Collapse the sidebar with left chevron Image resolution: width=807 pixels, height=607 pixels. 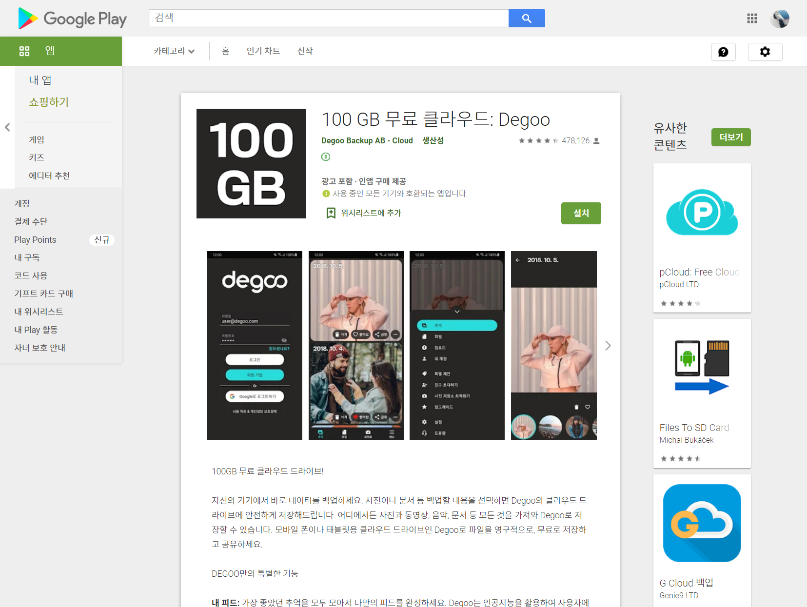pyautogui.click(x=7, y=127)
